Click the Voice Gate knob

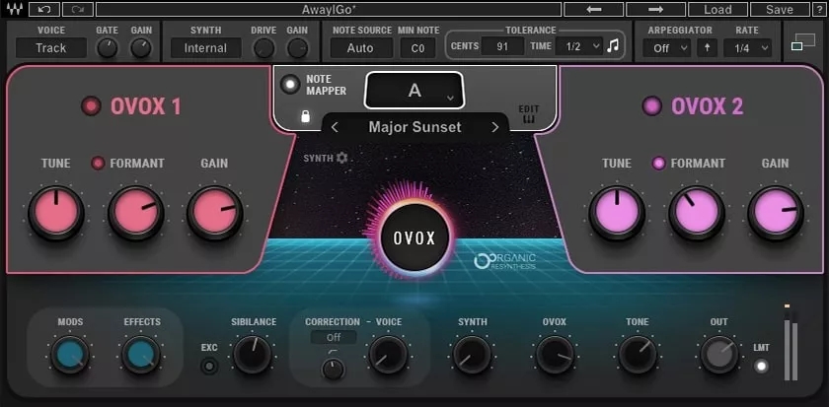pos(108,48)
